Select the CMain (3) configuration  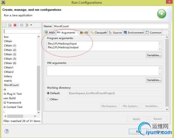coord(10,55)
